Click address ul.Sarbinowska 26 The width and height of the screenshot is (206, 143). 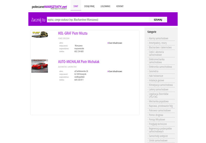tap(81, 71)
